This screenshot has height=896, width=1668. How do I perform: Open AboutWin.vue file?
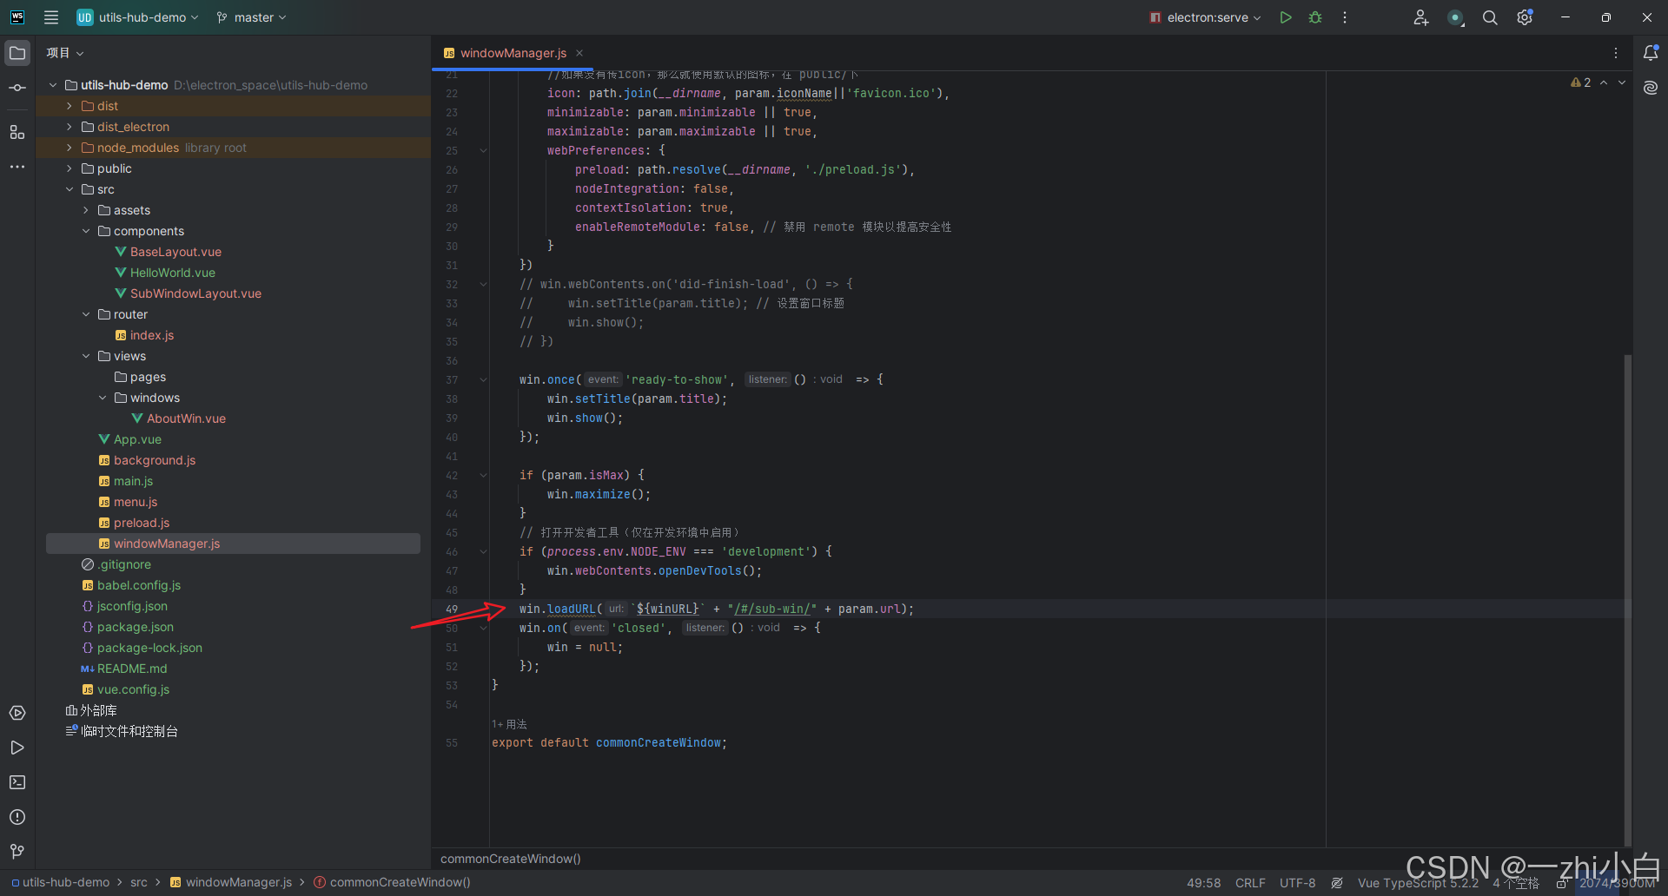(x=186, y=418)
